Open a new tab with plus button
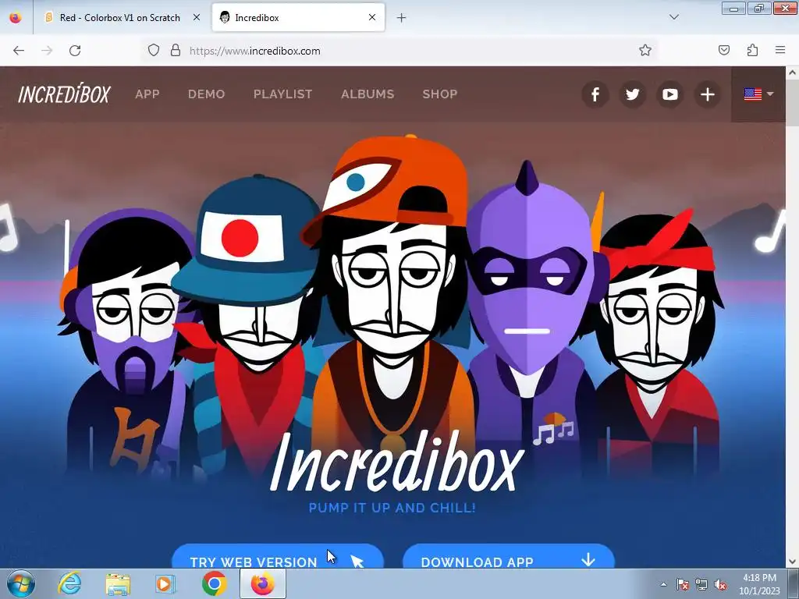 point(402,18)
